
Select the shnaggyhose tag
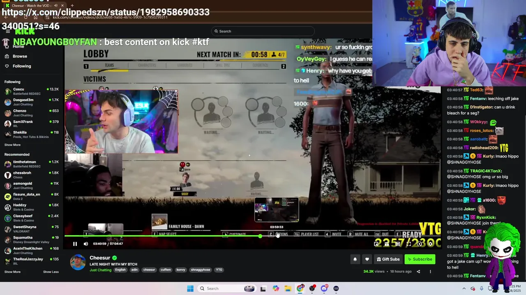(201, 270)
